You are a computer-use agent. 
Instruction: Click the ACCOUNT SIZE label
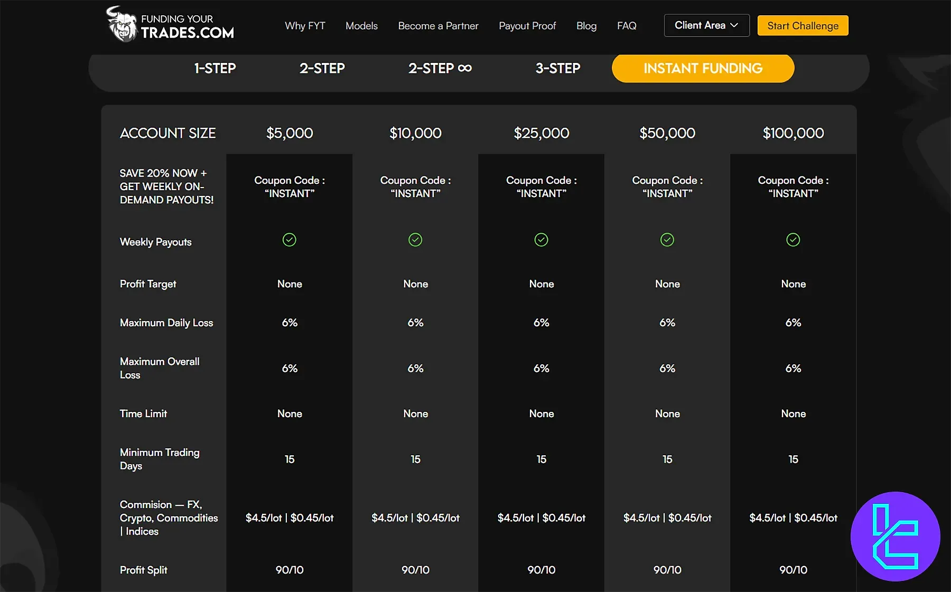coord(167,133)
